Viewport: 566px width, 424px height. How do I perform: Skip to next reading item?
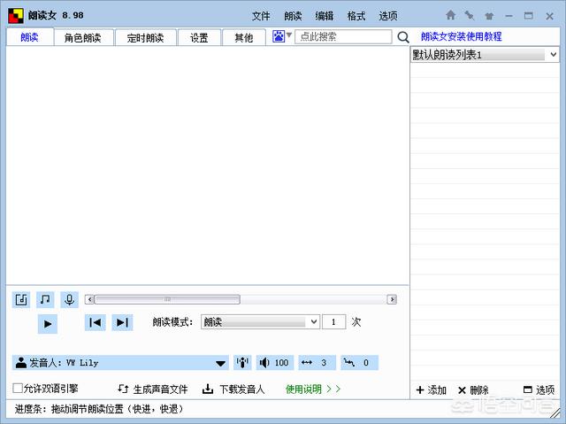tap(122, 322)
